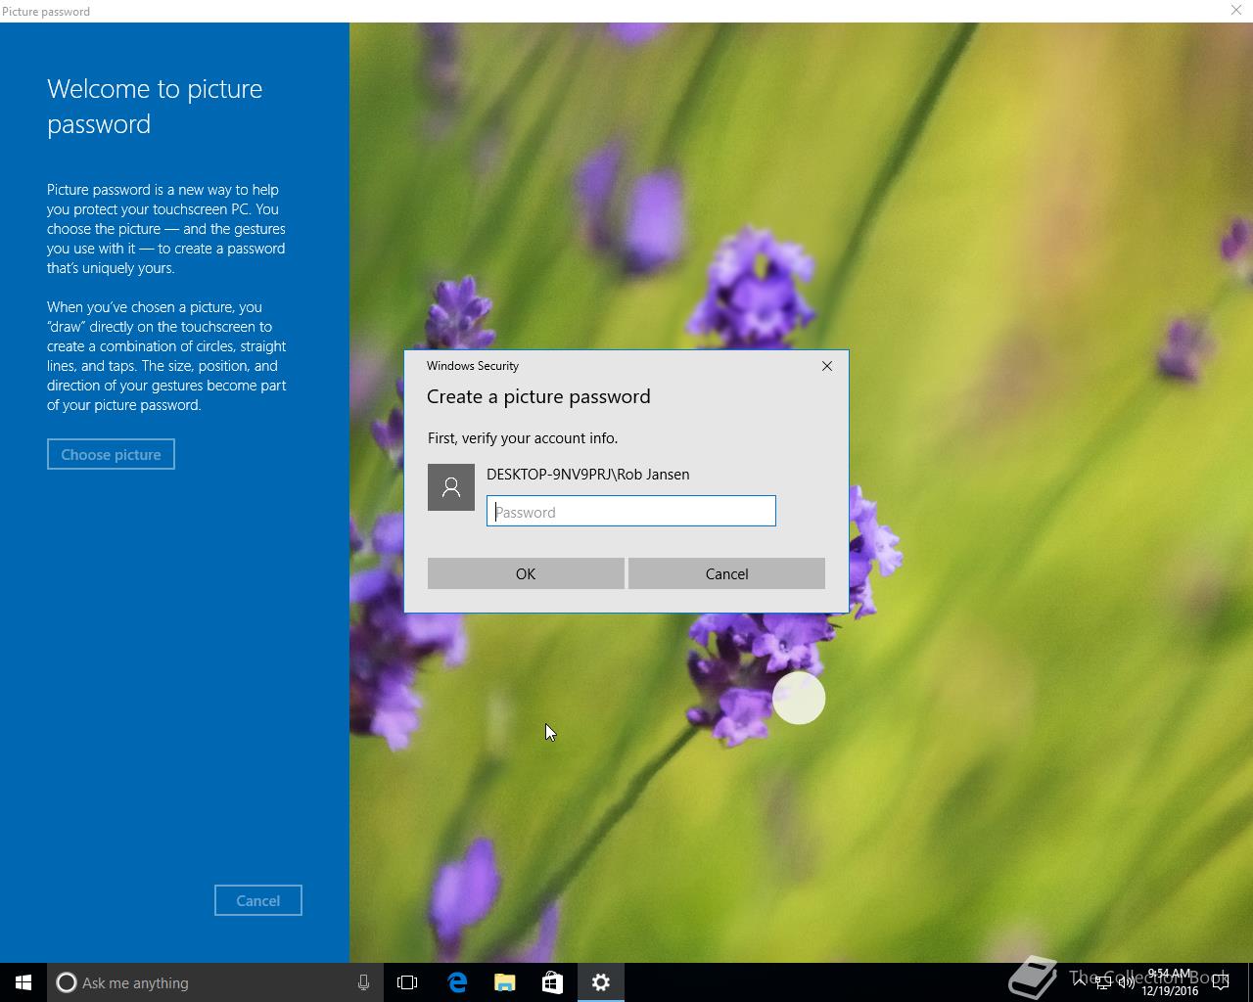Open the Windows Store from the taskbar
Image resolution: width=1253 pixels, height=1002 pixels.
click(552, 982)
